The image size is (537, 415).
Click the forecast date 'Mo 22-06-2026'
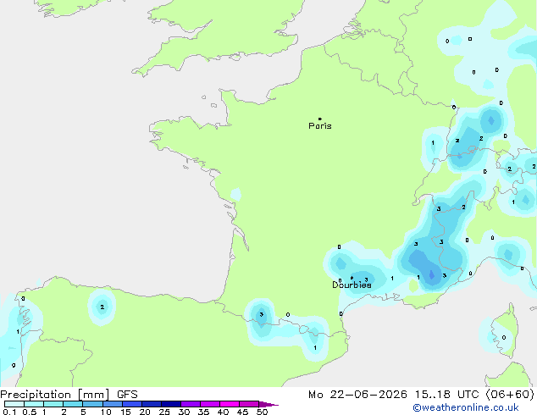pyautogui.click(x=357, y=395)
